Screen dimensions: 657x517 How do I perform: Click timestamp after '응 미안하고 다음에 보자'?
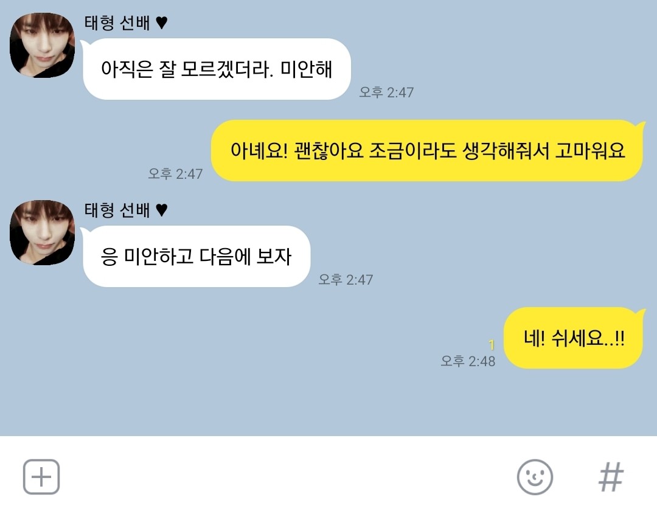pos(346,279)
